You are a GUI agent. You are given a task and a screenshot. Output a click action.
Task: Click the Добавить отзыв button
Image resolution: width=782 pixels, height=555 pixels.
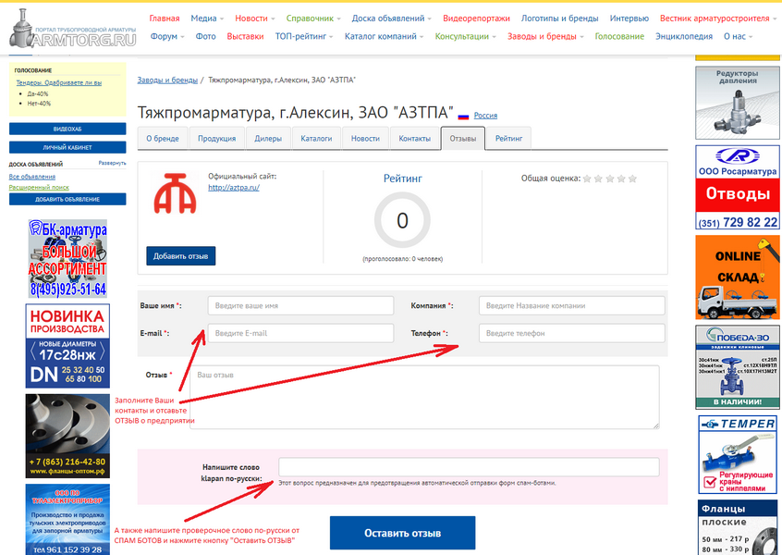[x=180, y=256]
